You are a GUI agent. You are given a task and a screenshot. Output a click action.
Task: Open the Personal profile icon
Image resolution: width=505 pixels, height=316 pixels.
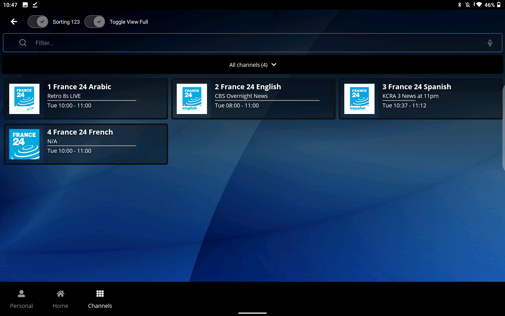[21, 294]
